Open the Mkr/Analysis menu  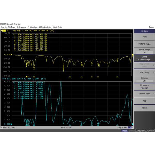click(x=45, y=27)
